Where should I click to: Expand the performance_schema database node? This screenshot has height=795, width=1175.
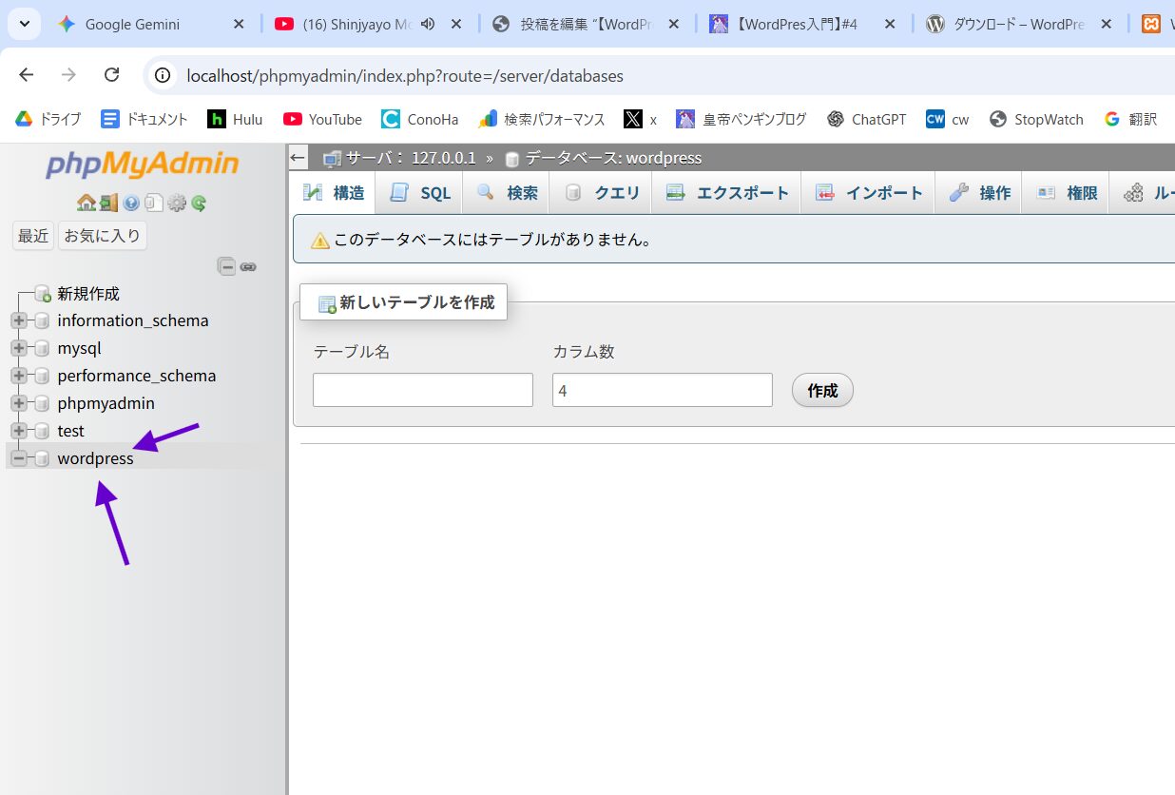pyautogui.click(x=19, y=377)
